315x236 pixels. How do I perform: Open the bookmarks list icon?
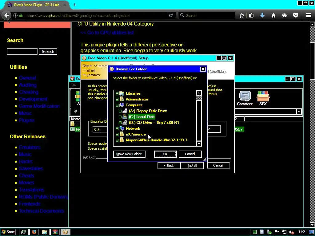click(251, 15)
